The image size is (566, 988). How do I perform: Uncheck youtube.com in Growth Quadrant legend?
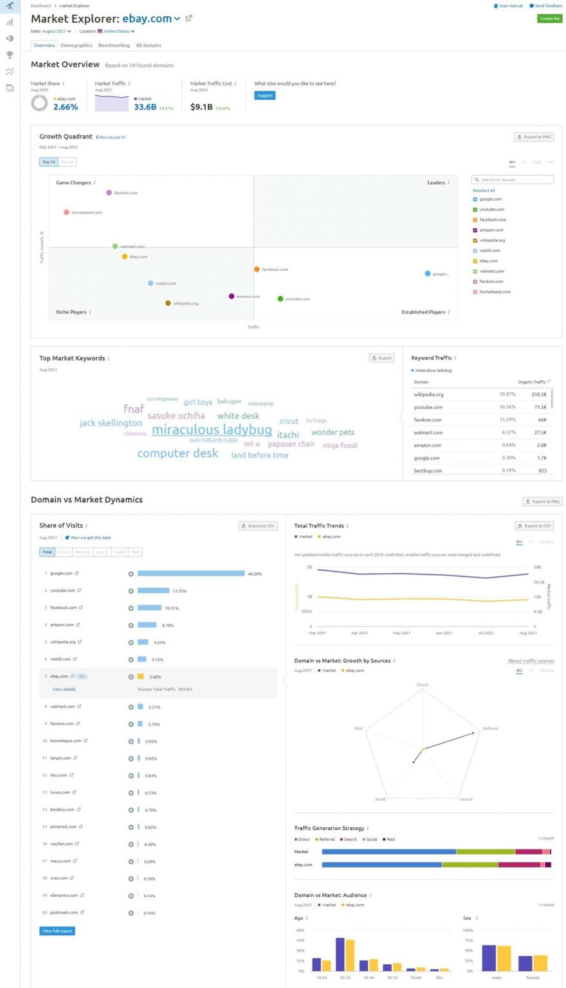point(475,210)
